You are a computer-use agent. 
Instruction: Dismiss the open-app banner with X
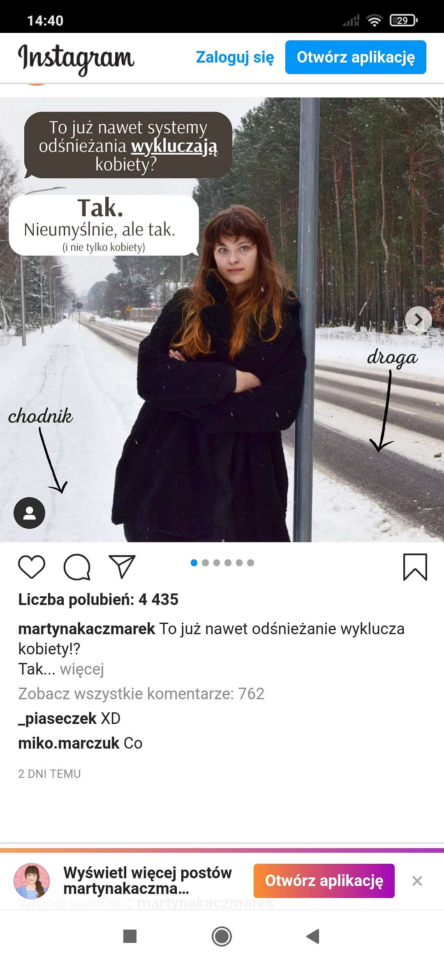417,881
